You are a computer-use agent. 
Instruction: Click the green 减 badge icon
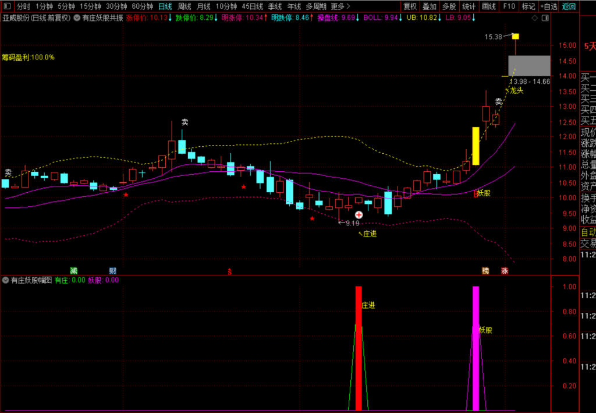click(x=74, y=271)
